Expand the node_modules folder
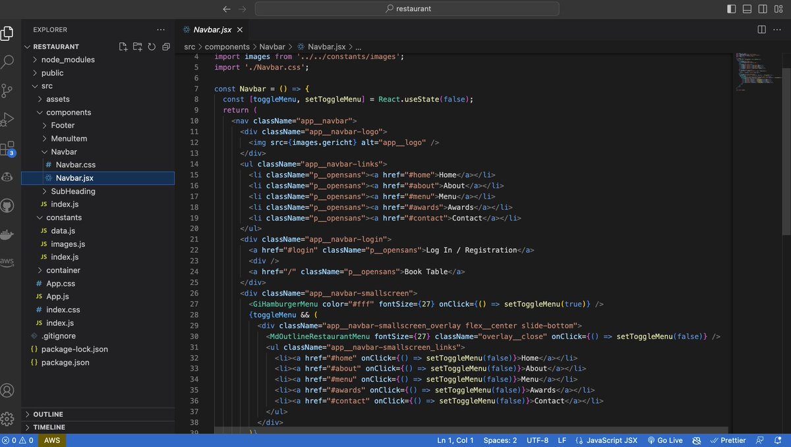This screenshot has height=447, width=791. pyautogui.click(x=98, y=60)
